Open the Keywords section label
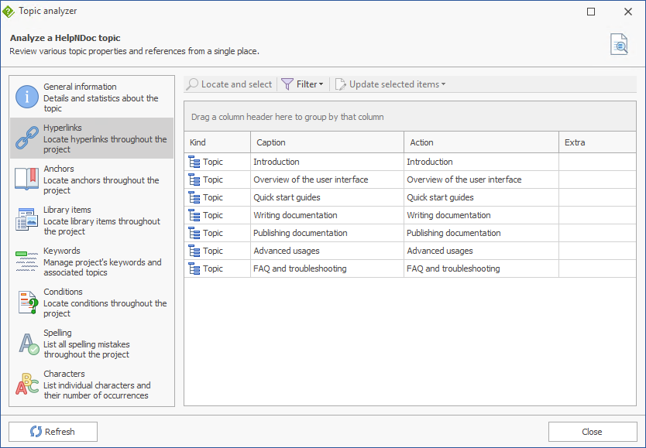The image size is (646, 448). click(x=62, y=251)
